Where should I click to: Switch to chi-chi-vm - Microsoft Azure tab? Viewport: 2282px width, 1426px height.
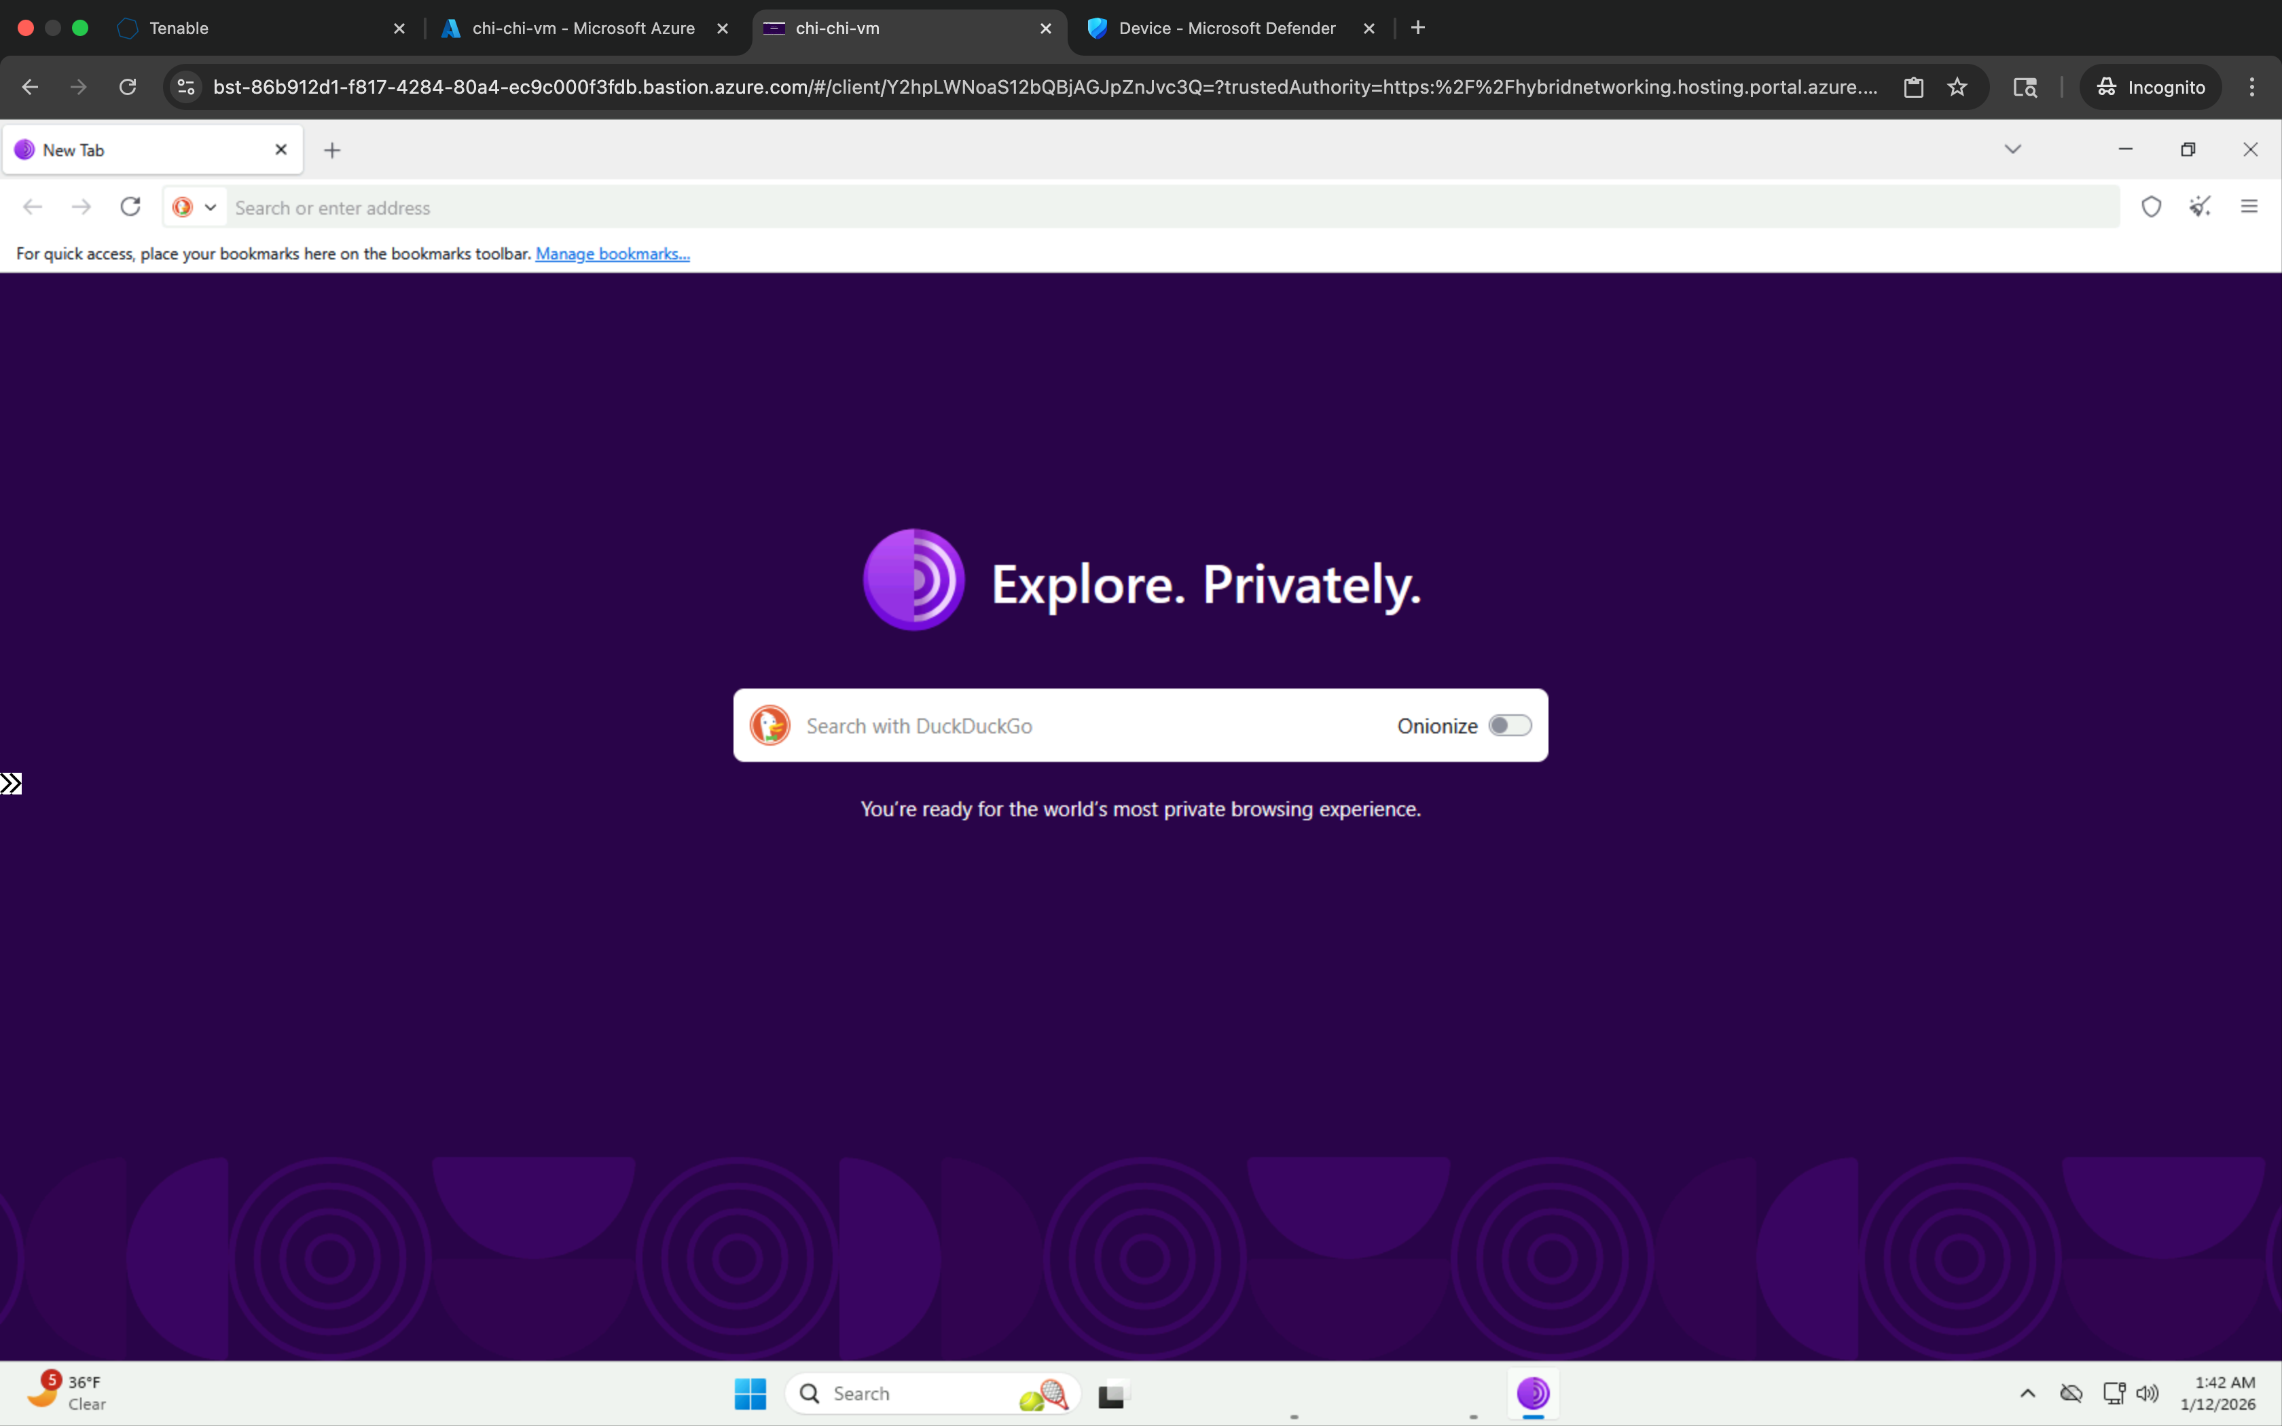point(585,29)
